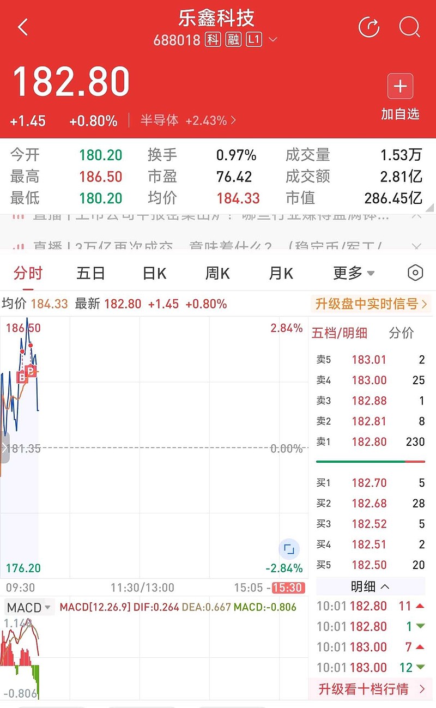436x708 pixels.
Task: Toggle fullscreen chart icon
Action: (x=289, y=549)
